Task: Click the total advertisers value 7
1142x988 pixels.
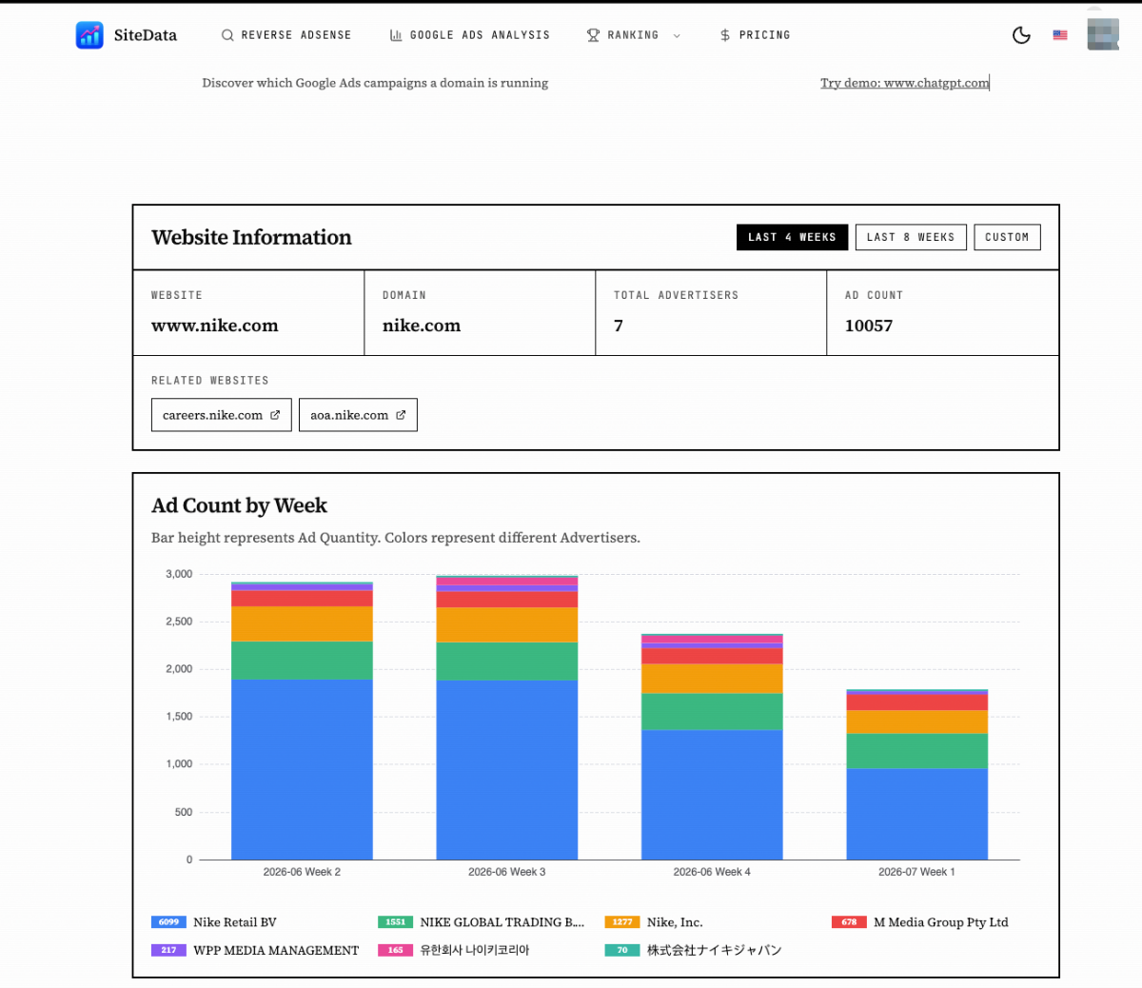Action: pyautogui.click(x=619, y=326)
